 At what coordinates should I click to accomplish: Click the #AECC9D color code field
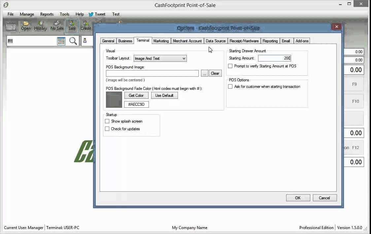[136, 104]
